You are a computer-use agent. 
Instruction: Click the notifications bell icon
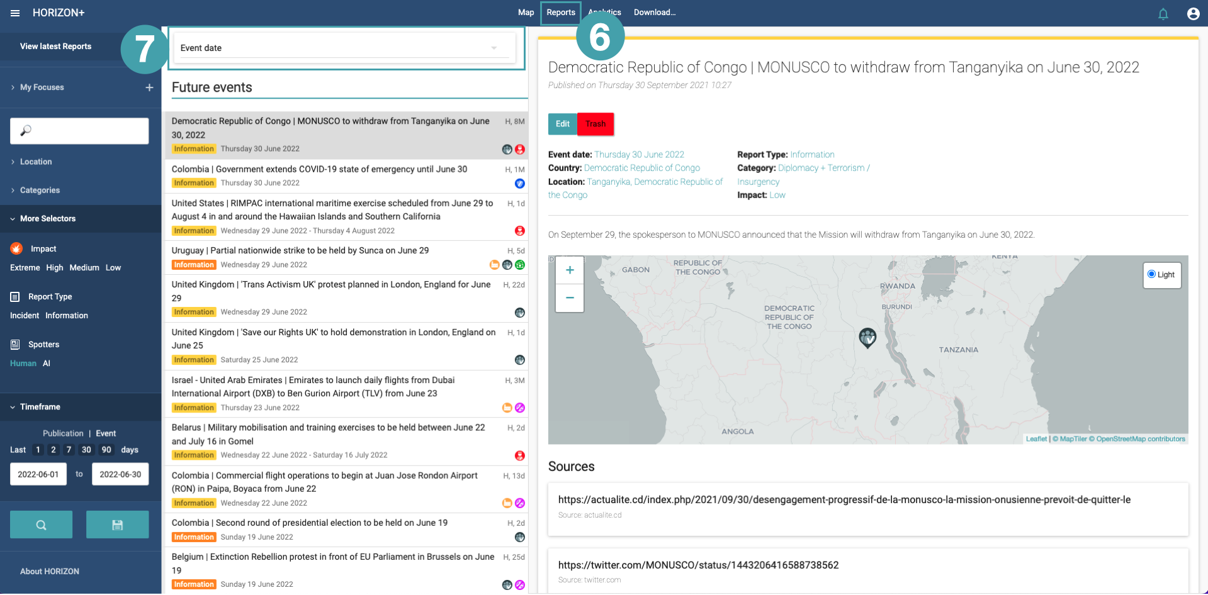(1163, 14)
